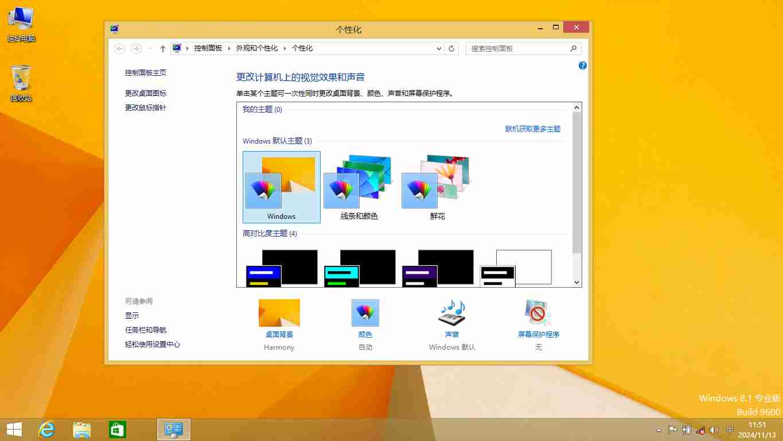Click the refresh button in address bar
This screenshot has width=783, height=441.
451,49
